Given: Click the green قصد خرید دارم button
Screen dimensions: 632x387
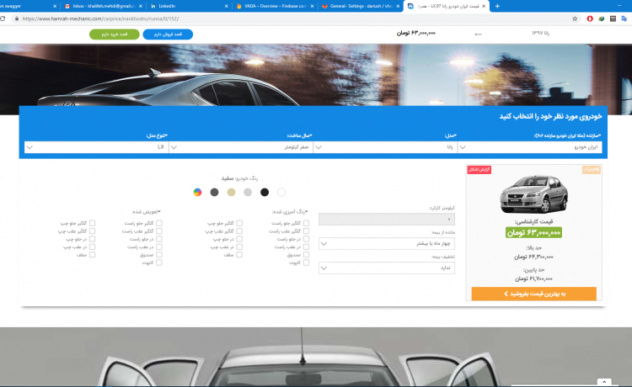Looking at the screenshot, I should (x=115, y=34).
